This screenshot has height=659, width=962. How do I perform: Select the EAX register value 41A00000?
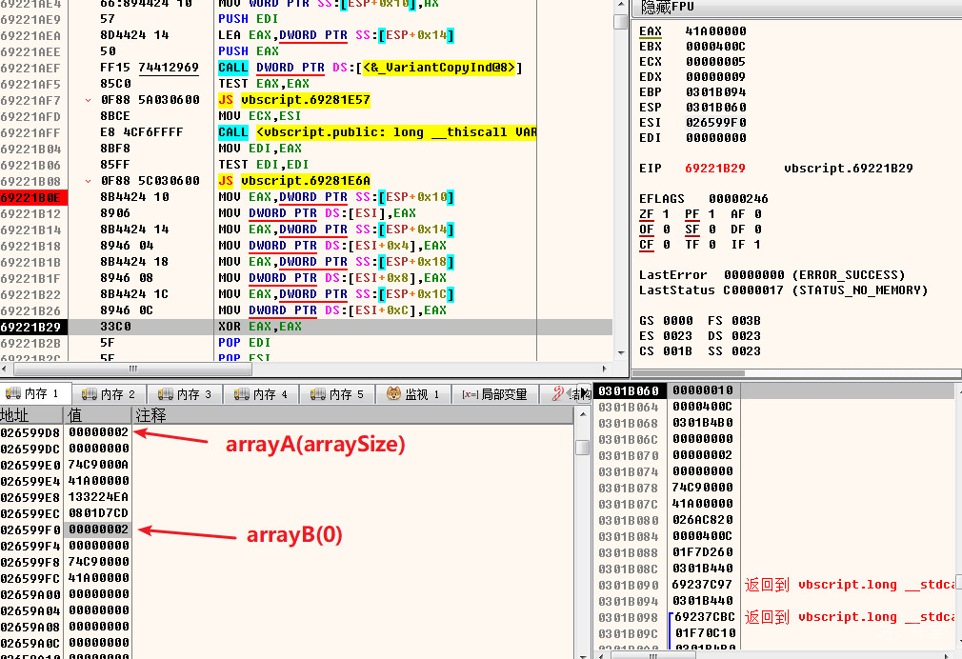[x=716, y=31]
